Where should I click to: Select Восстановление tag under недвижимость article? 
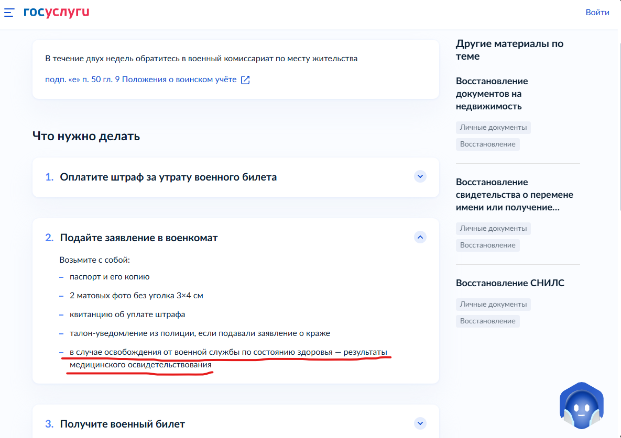[x=487, y=144]
